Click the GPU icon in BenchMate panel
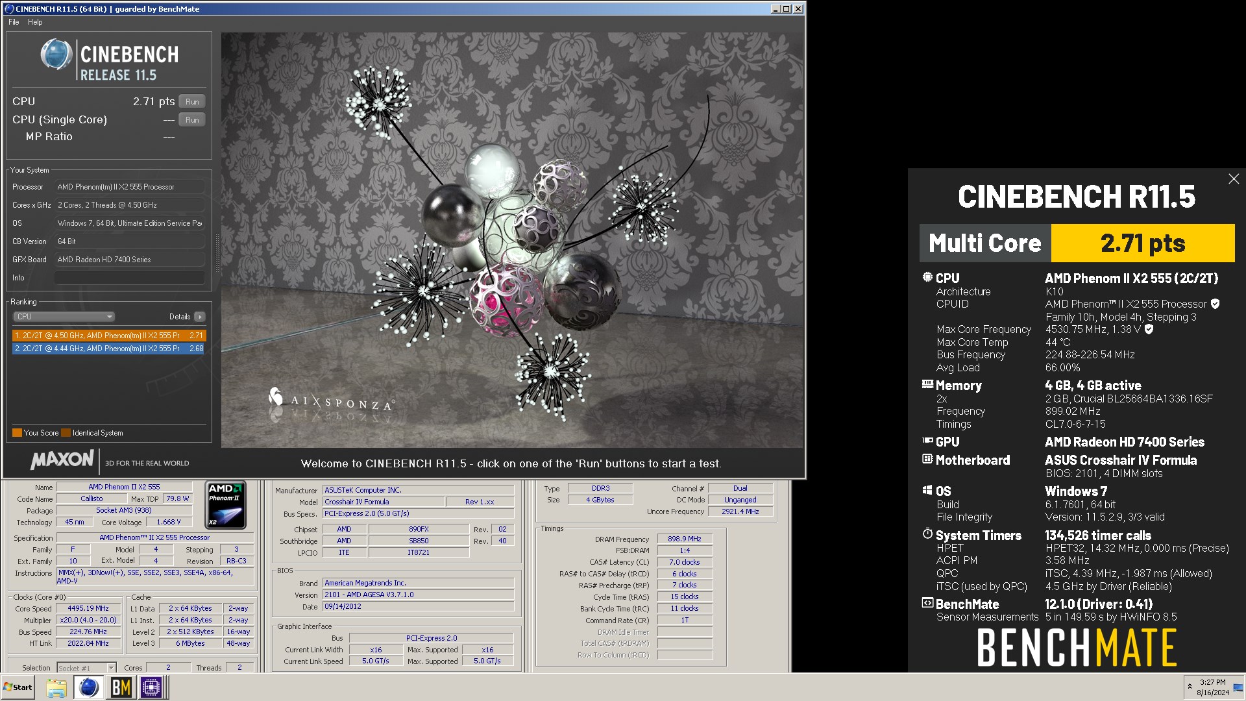Viewport: 1246px width, 701px height. pyautogui.click(x=927, y=441)
